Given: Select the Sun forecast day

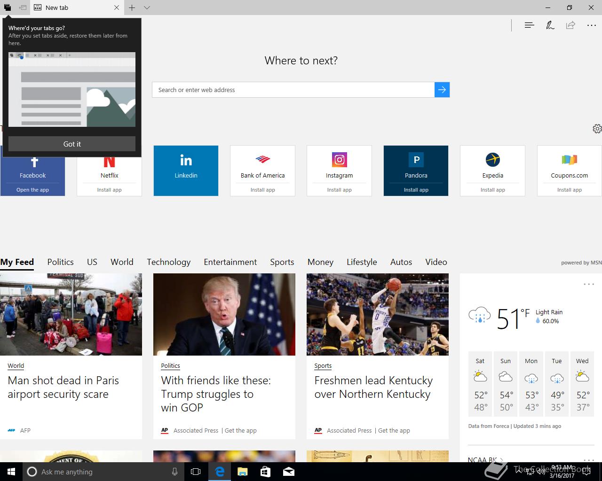Looking at the screenshot, I should [506, 384].
